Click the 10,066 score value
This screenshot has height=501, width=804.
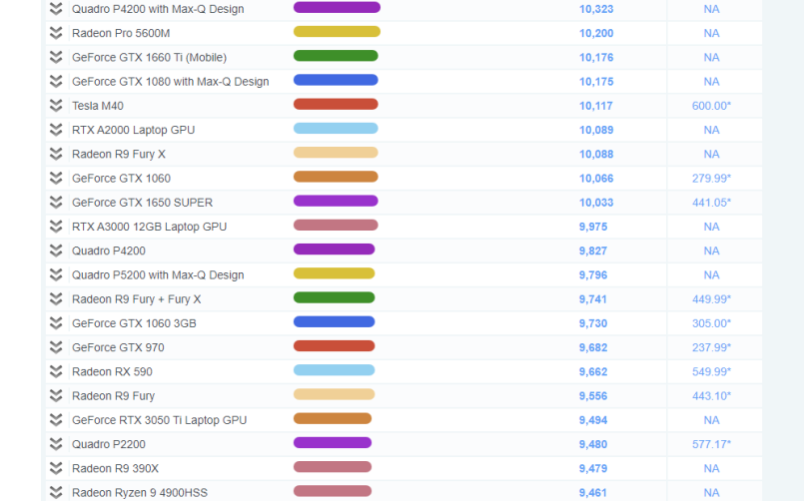pos(596,179)
